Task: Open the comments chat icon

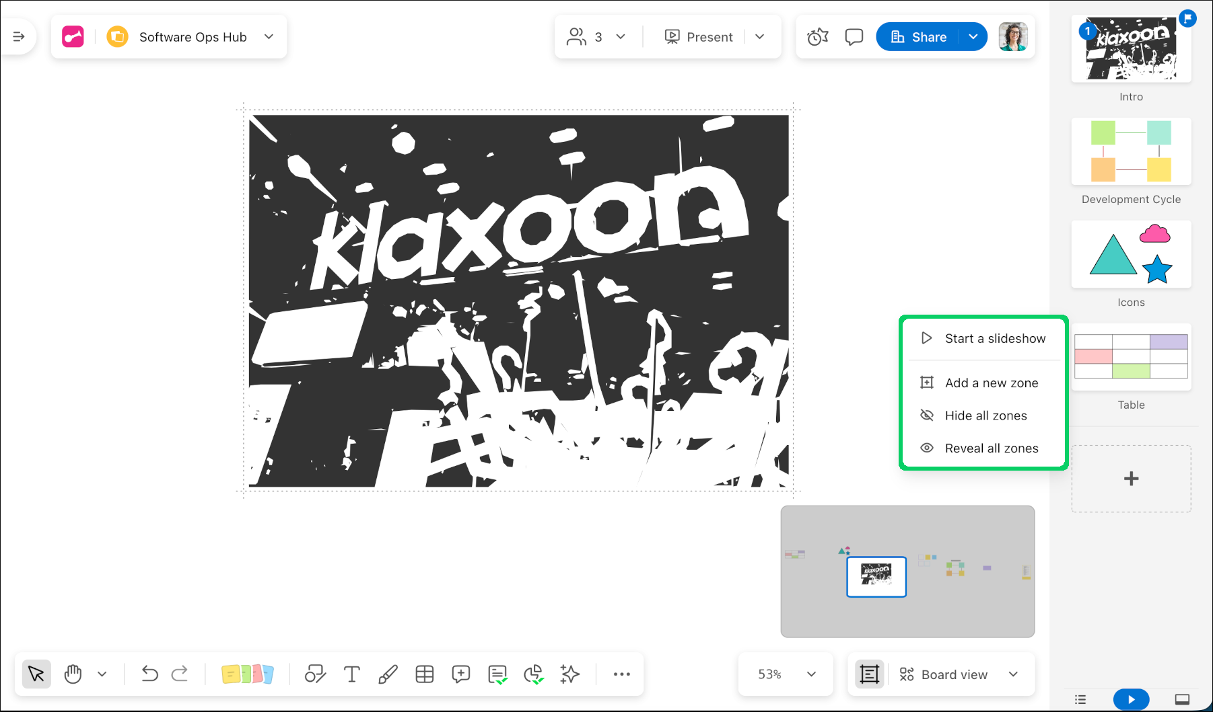Action: click(854, 37)
